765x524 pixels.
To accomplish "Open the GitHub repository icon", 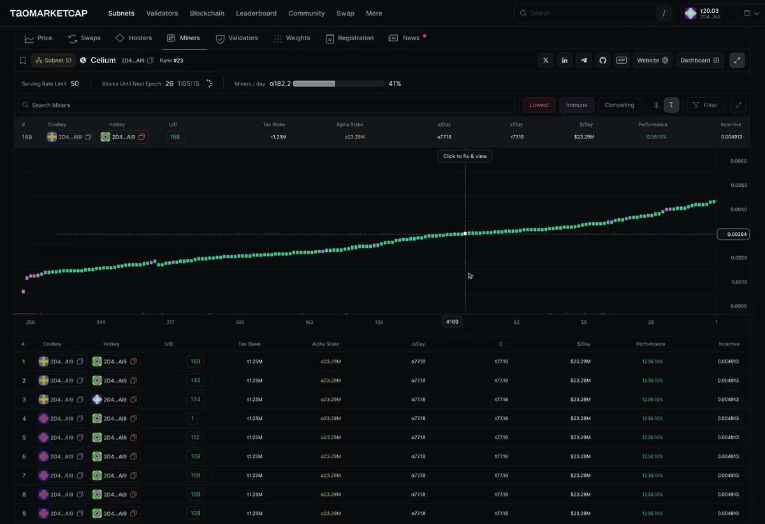I will click(x=603, y=61).
